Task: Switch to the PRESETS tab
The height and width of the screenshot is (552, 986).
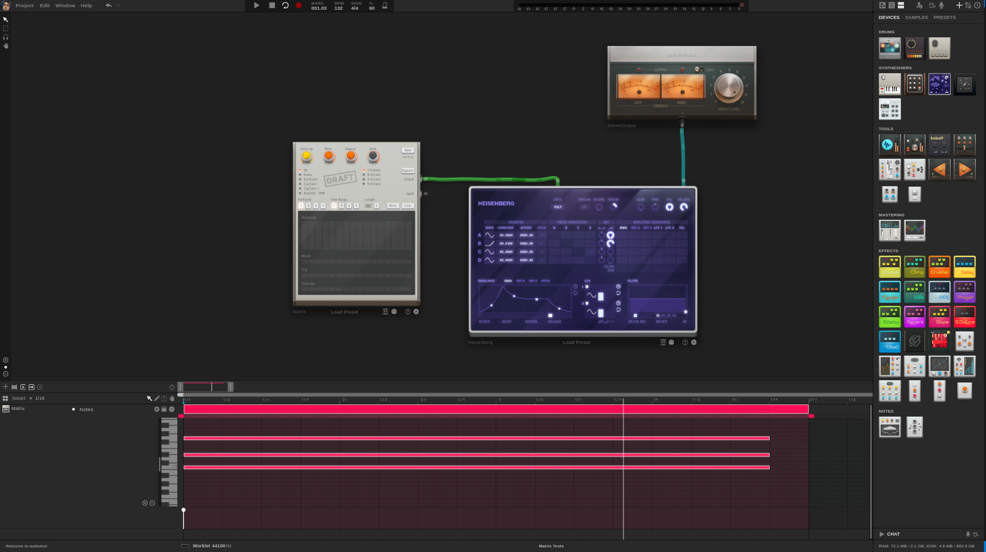Action: click(x=944, y=17)
